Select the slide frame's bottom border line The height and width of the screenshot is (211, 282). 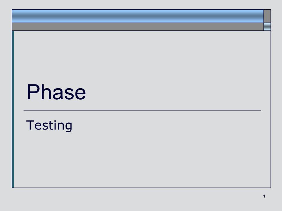(141, 188)
